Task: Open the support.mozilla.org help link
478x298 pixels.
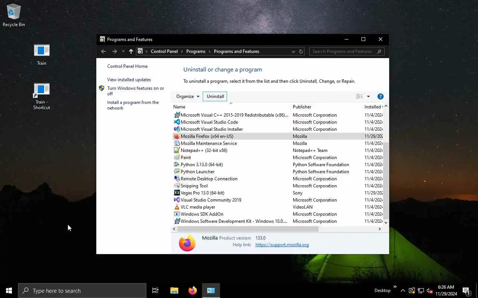Action: click(282, 245)
